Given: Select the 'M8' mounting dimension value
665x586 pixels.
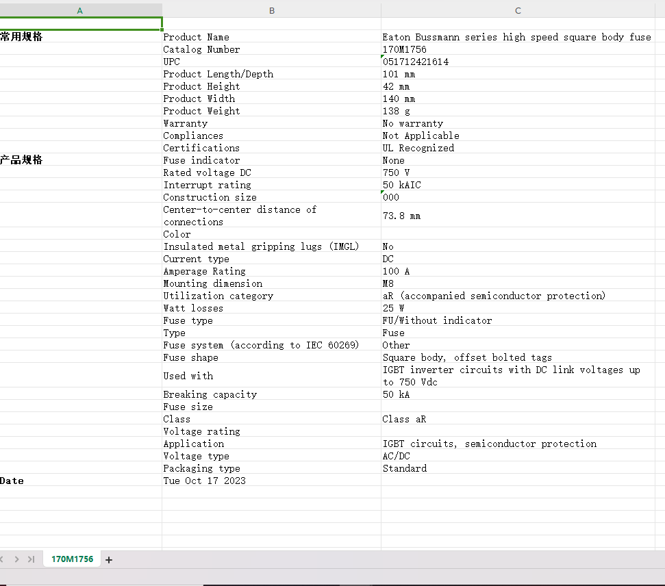Looking at the screenshot, I should point(518,283).
